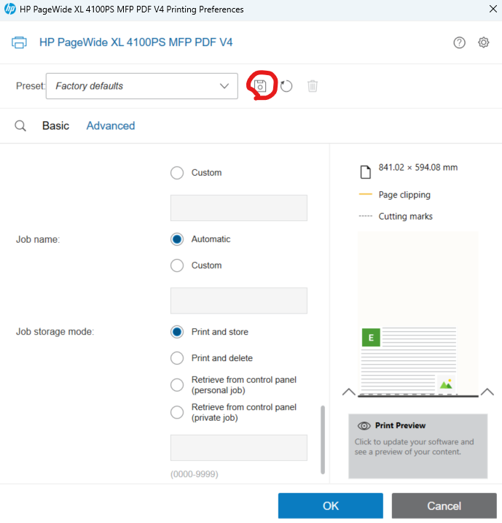Click the eye icon in Print Preview

tap(364, 425)
